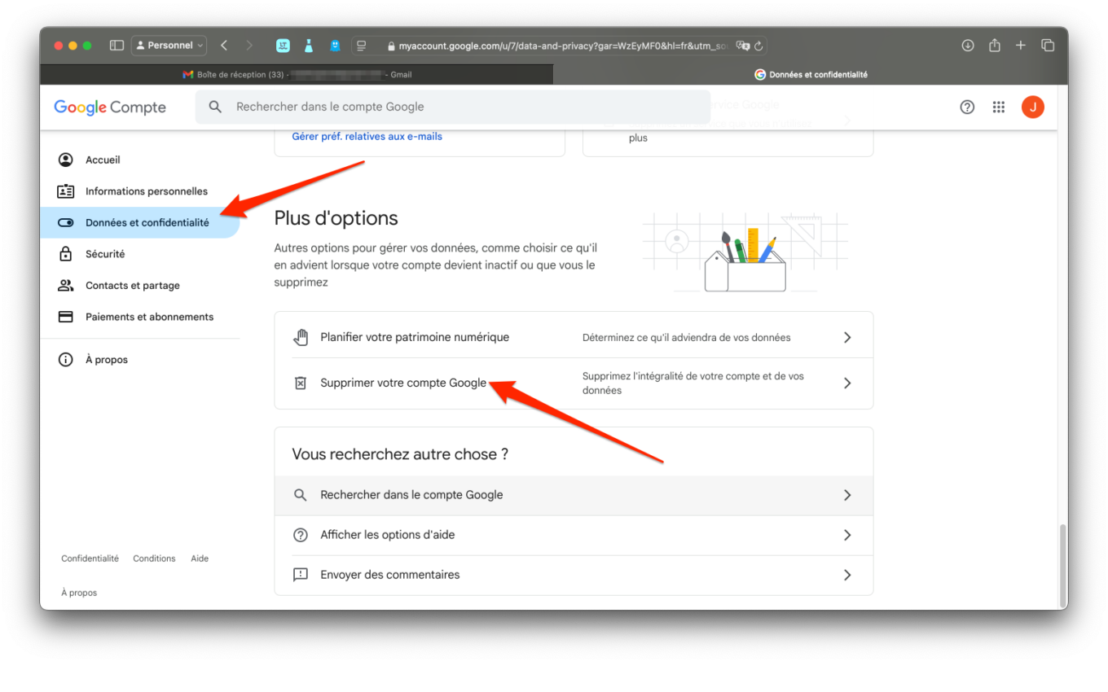This screenshot has width=1108, height=692.
Task: Click the chevron on Afficher les options d'aide row
Action: click(847, 535)
